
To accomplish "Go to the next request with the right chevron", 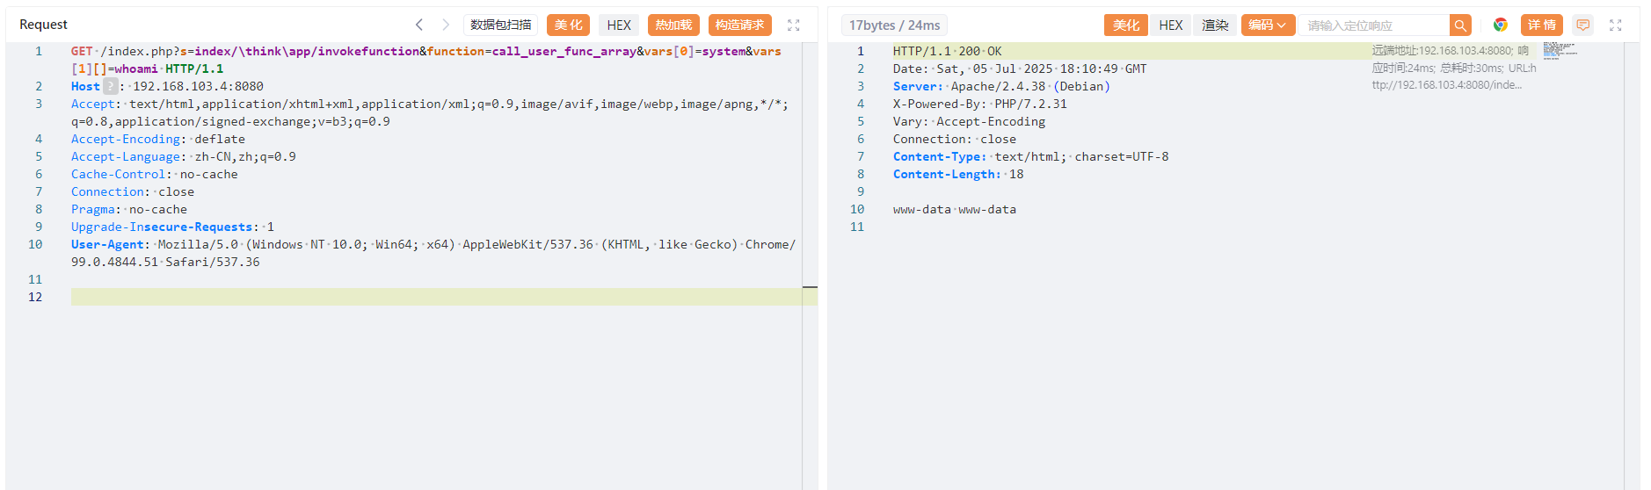I will [446, 25].
